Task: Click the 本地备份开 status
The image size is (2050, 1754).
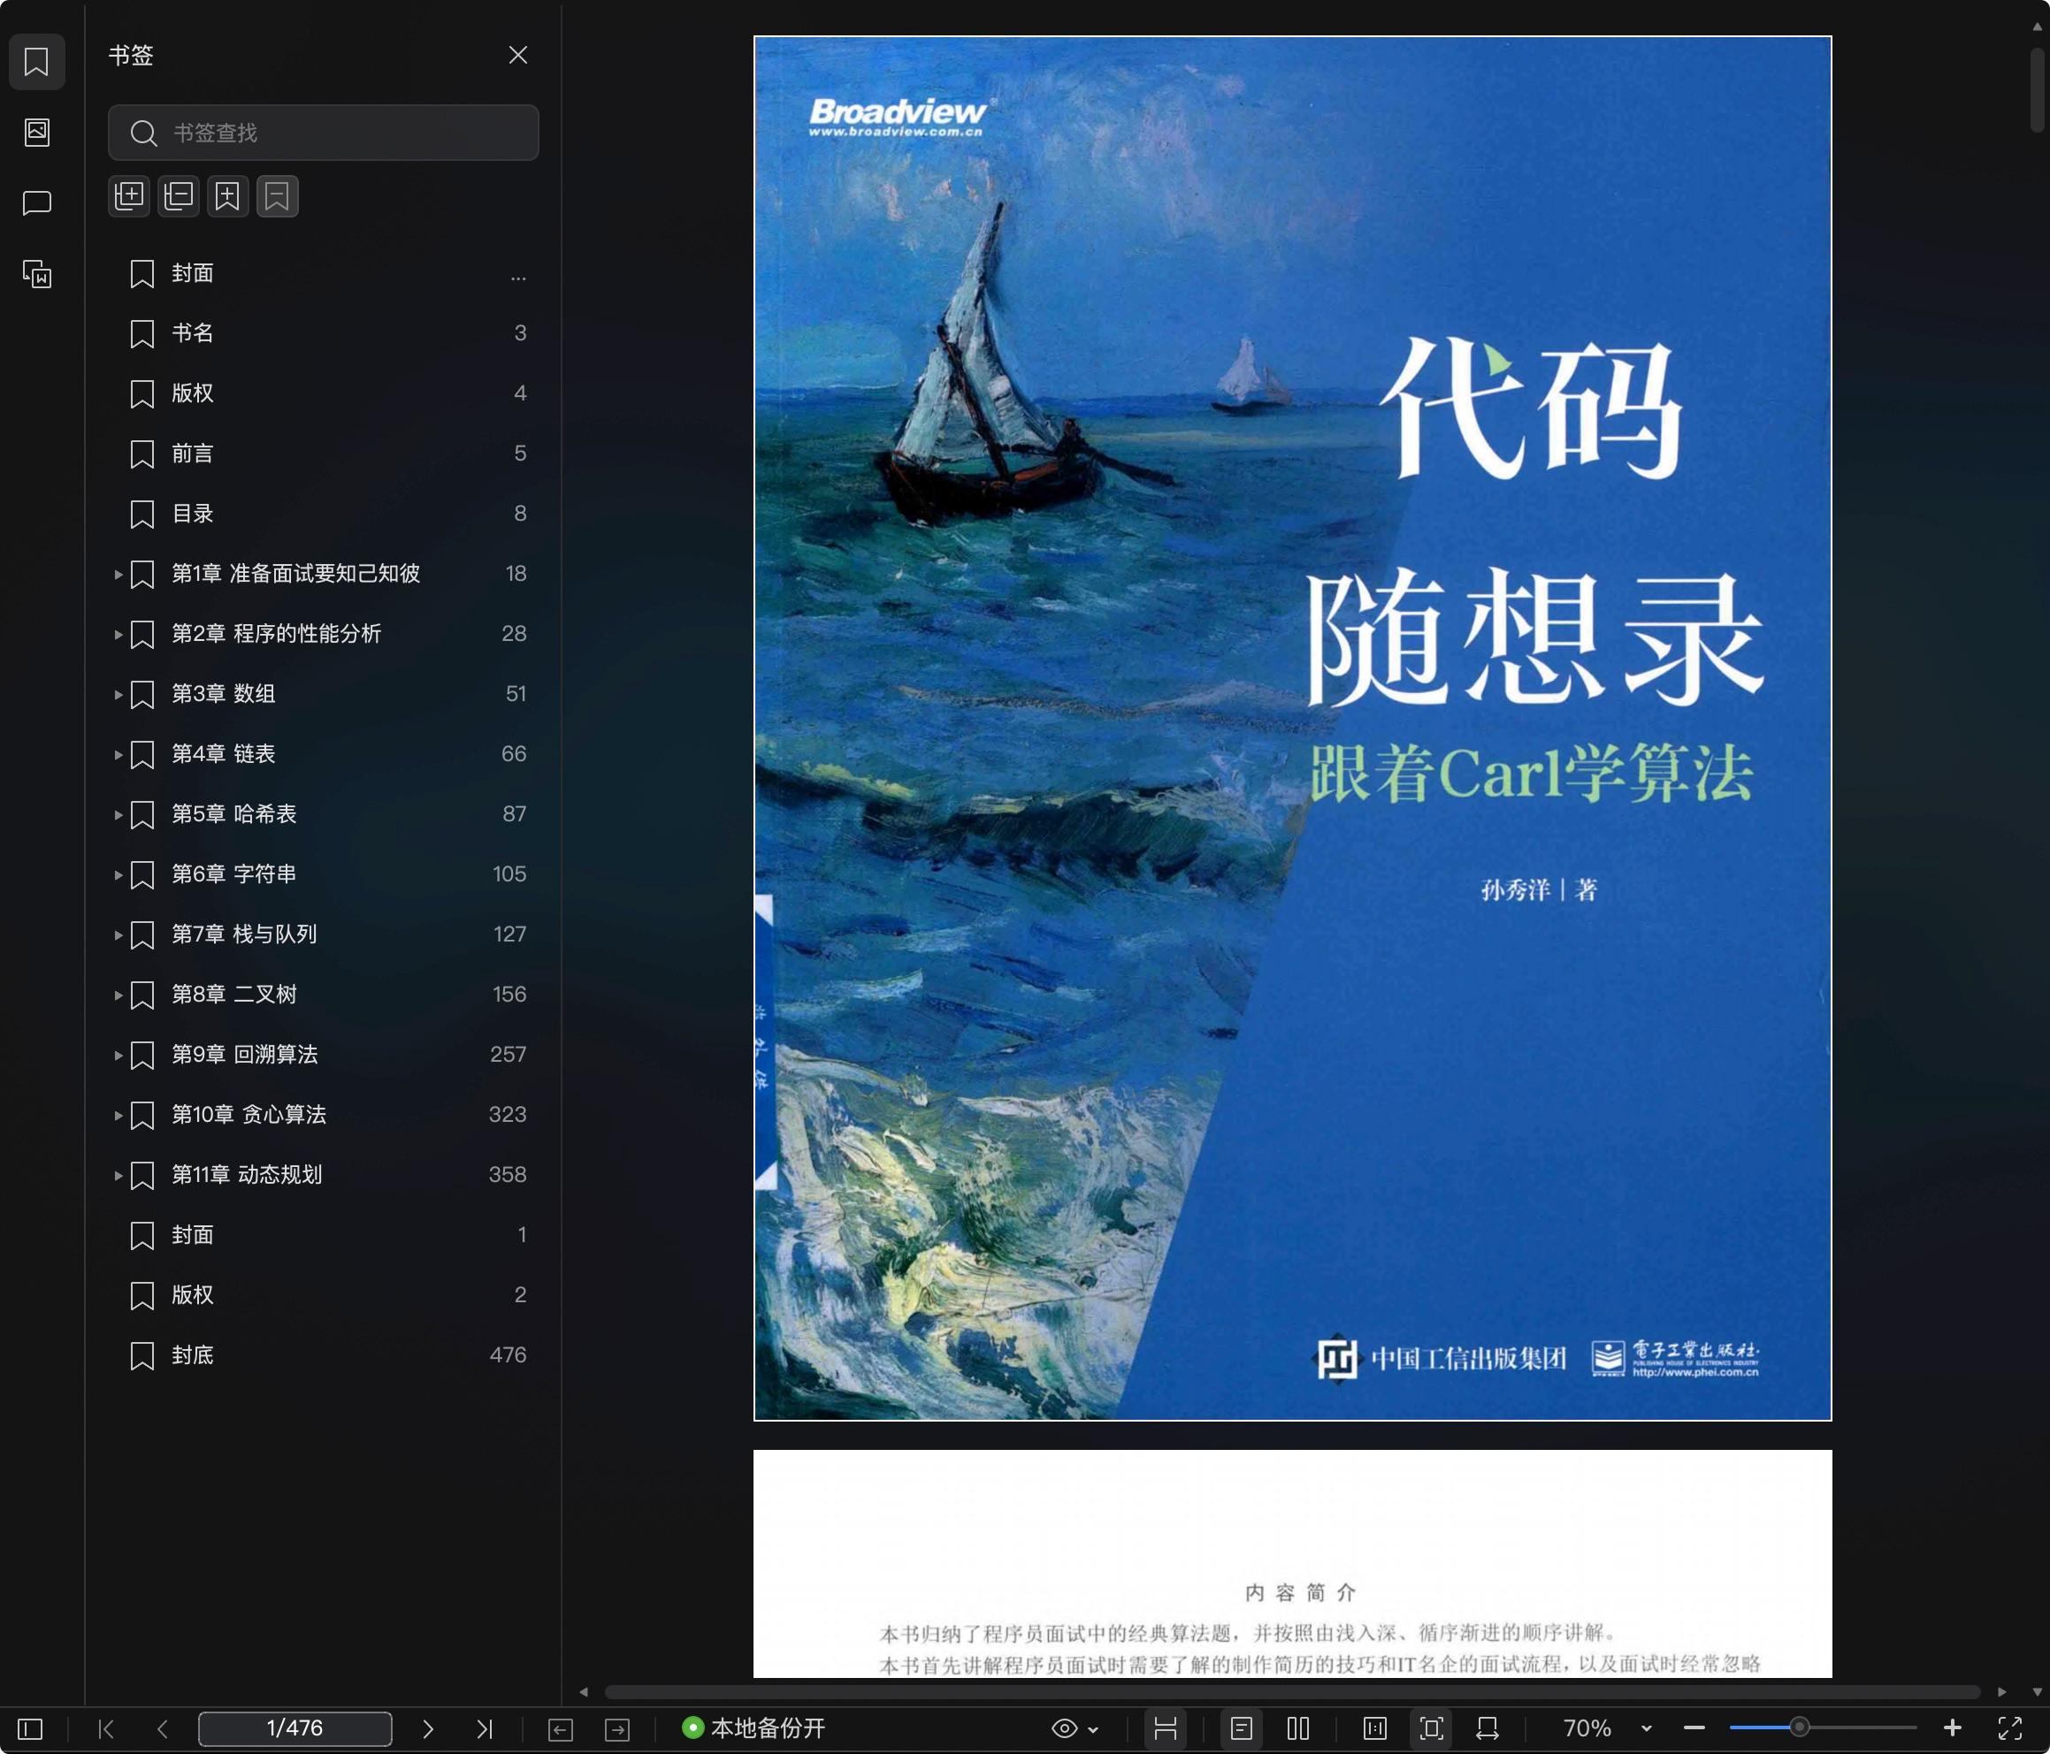Action: 753,1728
